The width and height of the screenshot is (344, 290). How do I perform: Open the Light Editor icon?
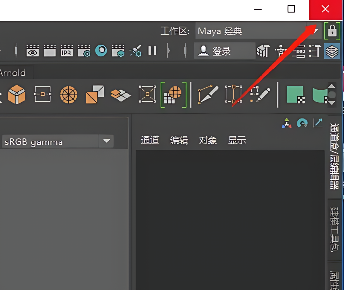[136, 51]
